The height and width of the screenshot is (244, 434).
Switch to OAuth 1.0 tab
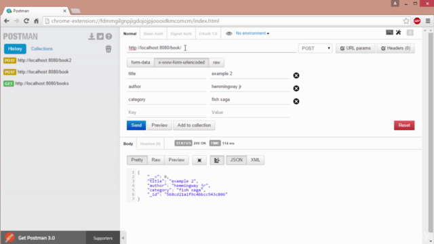pyautogui.click(x=208, y=33)
